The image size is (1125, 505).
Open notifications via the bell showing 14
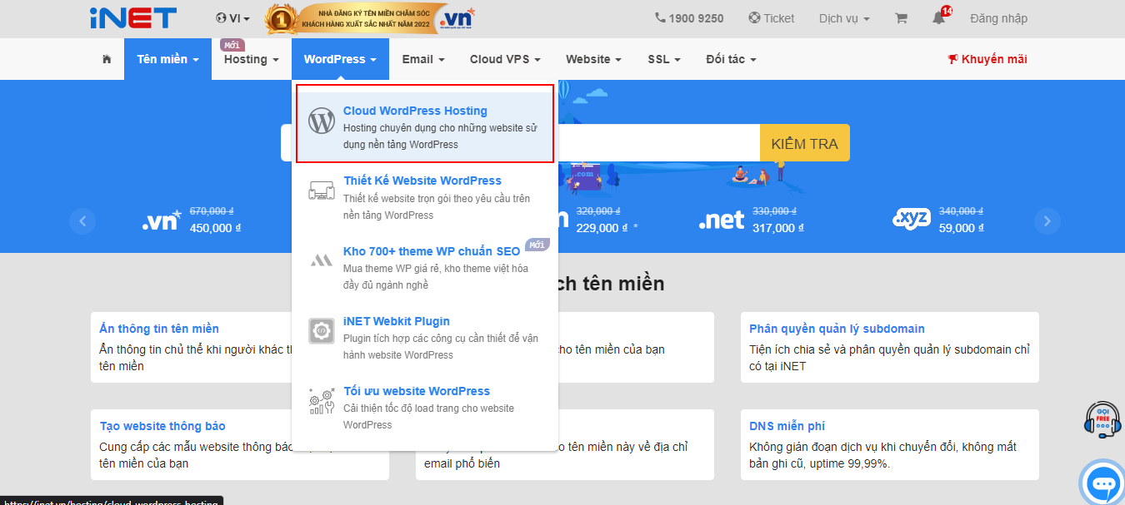[x=938, y=17]
